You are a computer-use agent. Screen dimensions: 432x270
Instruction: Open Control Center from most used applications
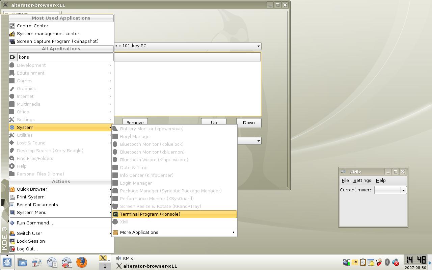(x=61, y=26)
